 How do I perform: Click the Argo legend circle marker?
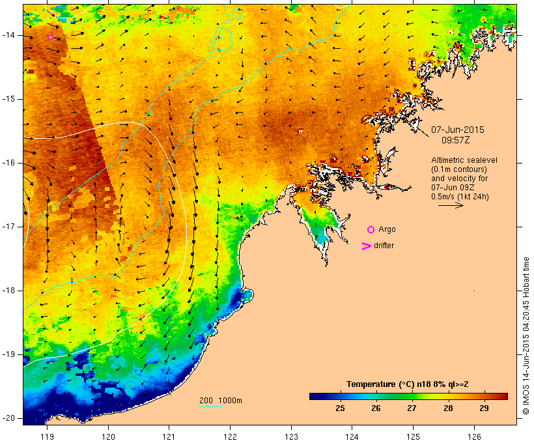click(x=371, y=230)
